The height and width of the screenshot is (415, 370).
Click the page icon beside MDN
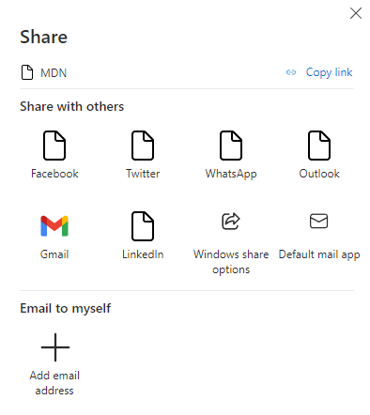click(27, 72)
